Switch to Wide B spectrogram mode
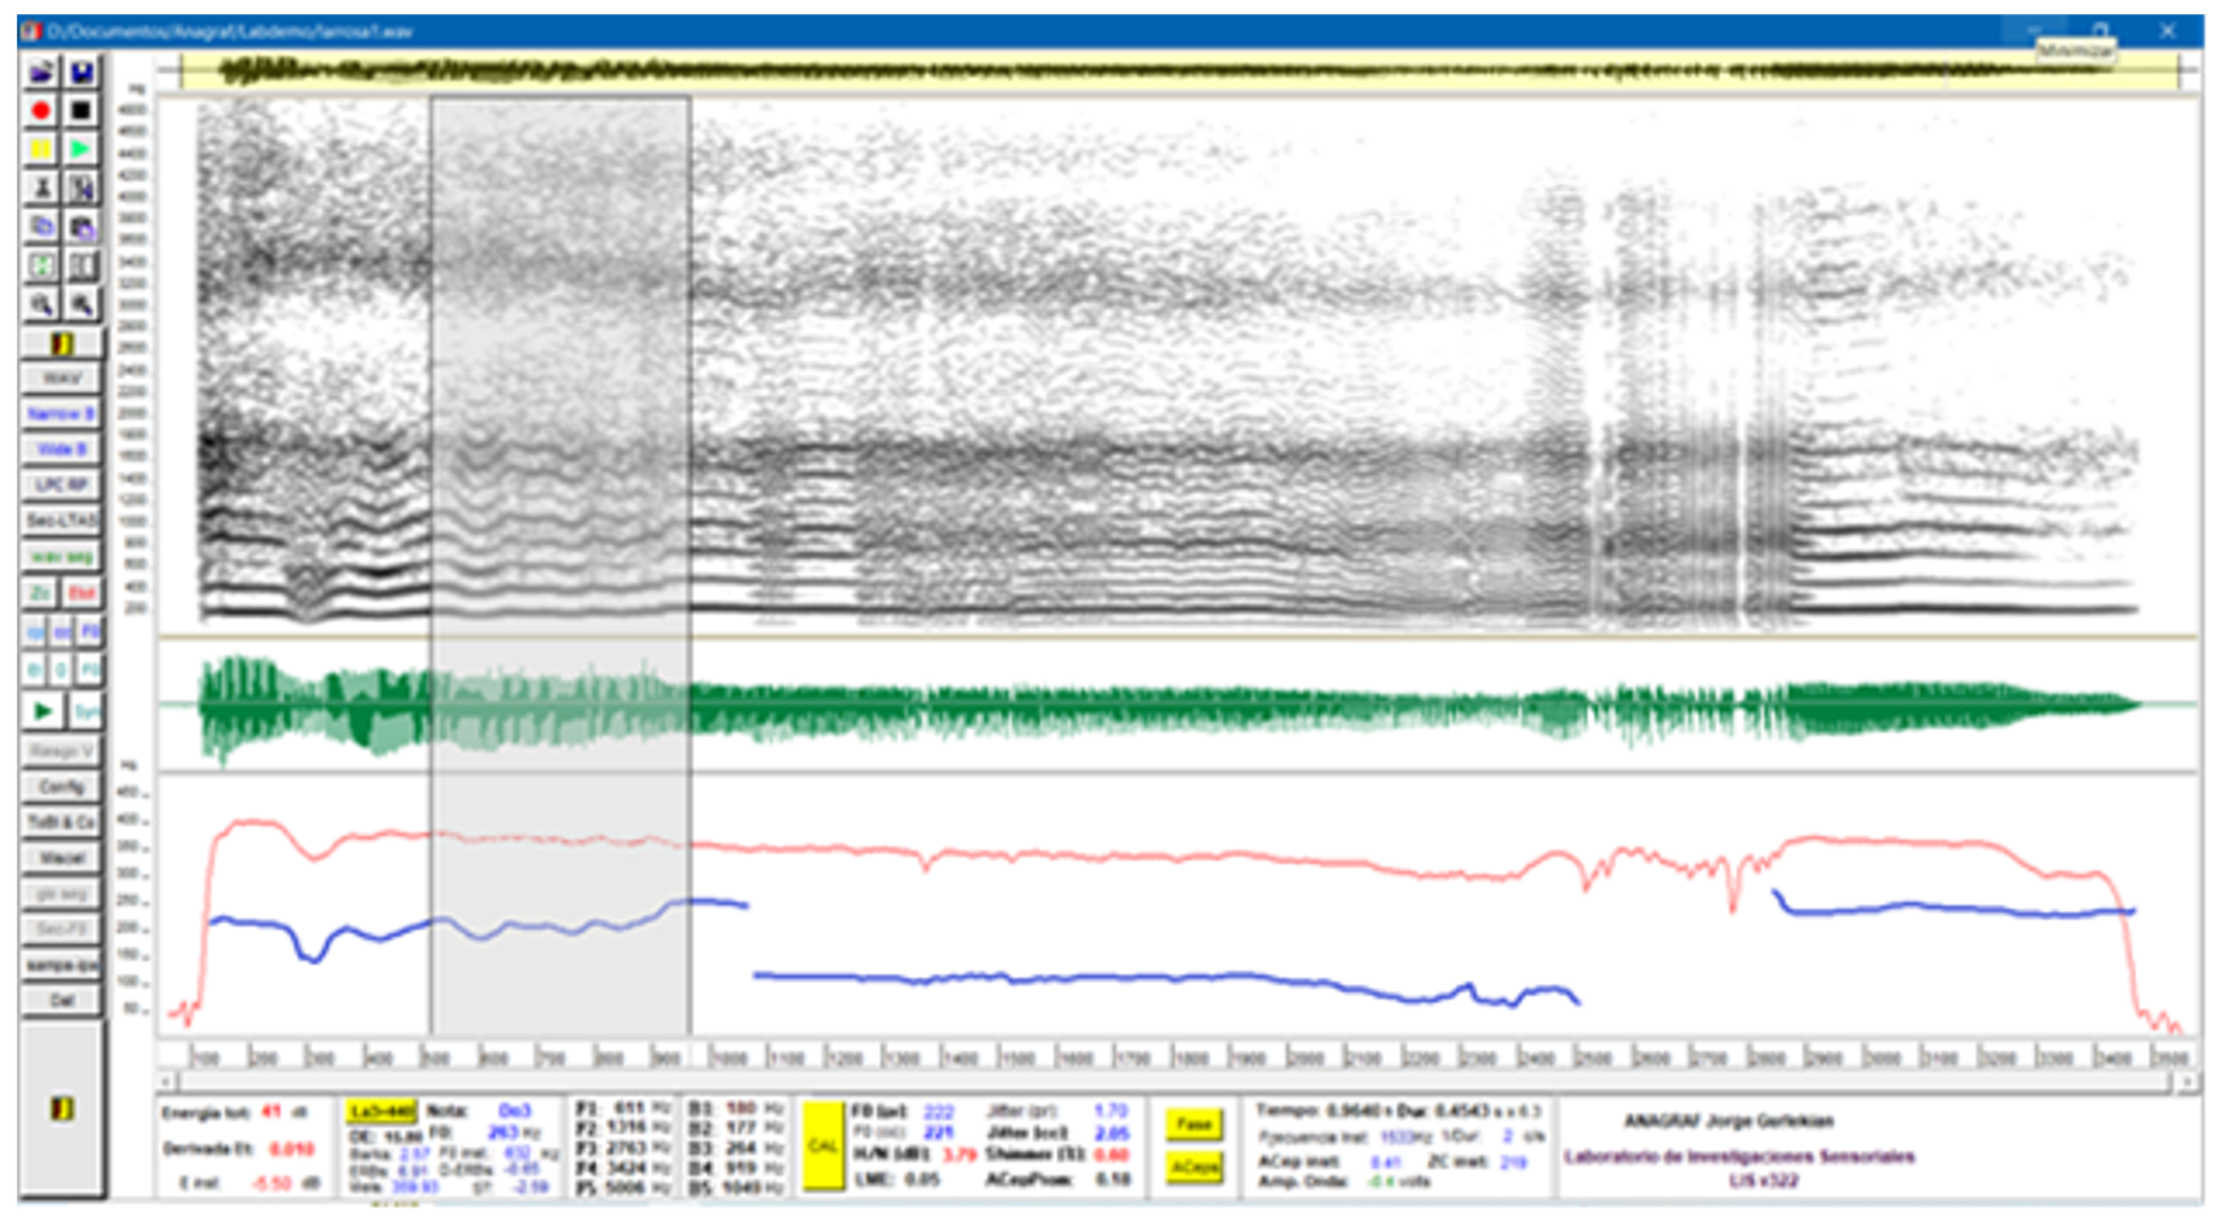2224x1227 pixels. click(61, 450)
